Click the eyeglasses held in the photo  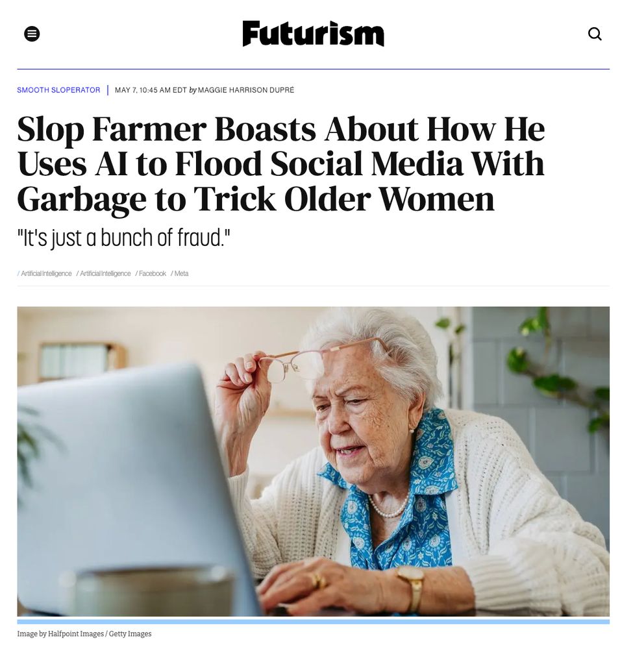tap(315, 358)
